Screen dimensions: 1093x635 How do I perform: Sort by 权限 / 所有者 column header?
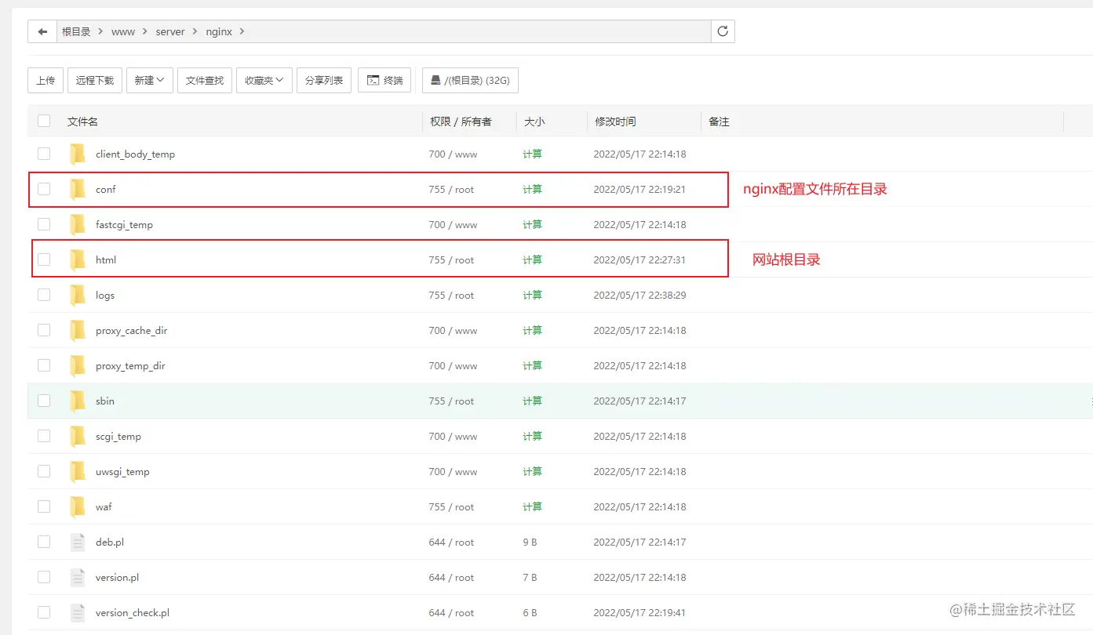click(461, 122)
